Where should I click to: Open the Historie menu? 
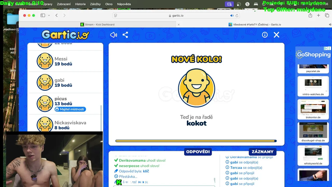[x=80, y=4]
